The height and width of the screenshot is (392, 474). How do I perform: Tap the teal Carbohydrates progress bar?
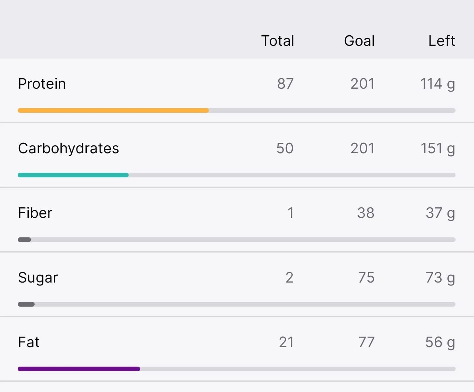pyautogui.click(x=237, y=175)
